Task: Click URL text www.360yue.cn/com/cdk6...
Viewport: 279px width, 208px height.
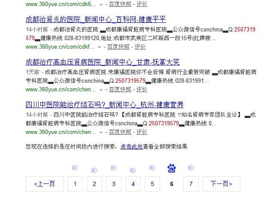Action: 61,4
